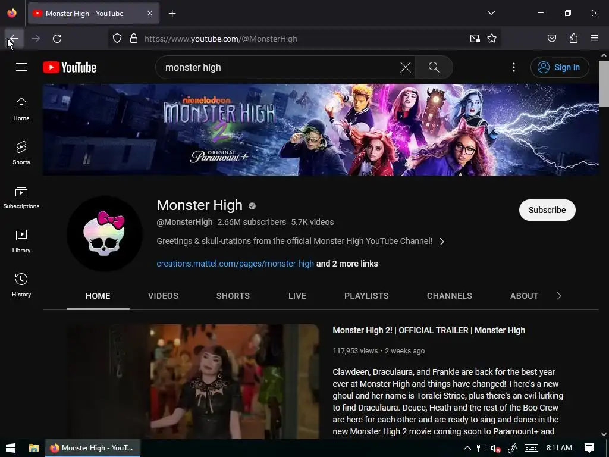Screen dimensions: 609x457
Task: Open picture-in-picture icon in address bar
Action: click(x=475, y=39)
